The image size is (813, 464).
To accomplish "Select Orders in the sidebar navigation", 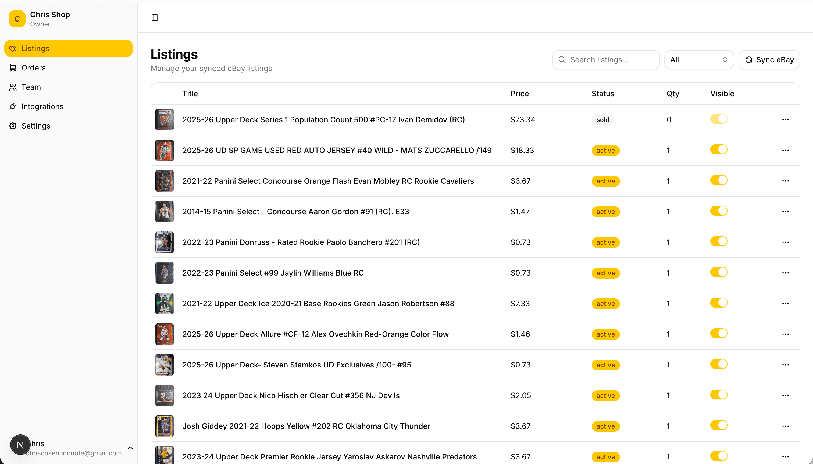I will 33,68.
